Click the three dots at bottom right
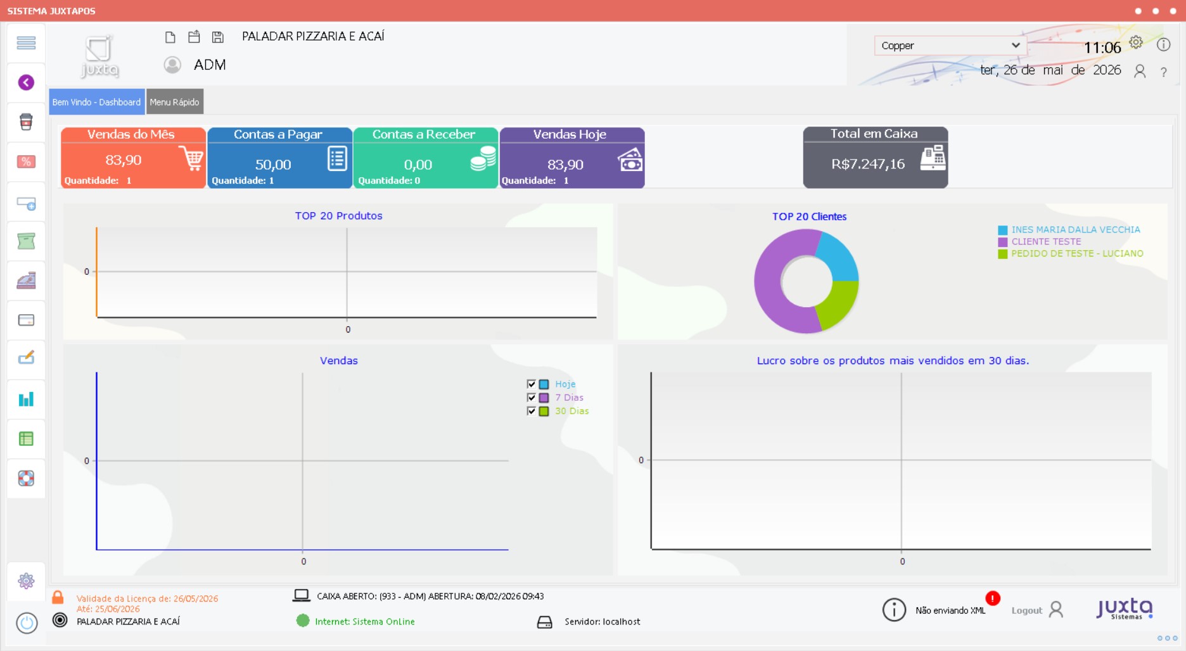1186x651 pixels. (x=1167, y=638)
